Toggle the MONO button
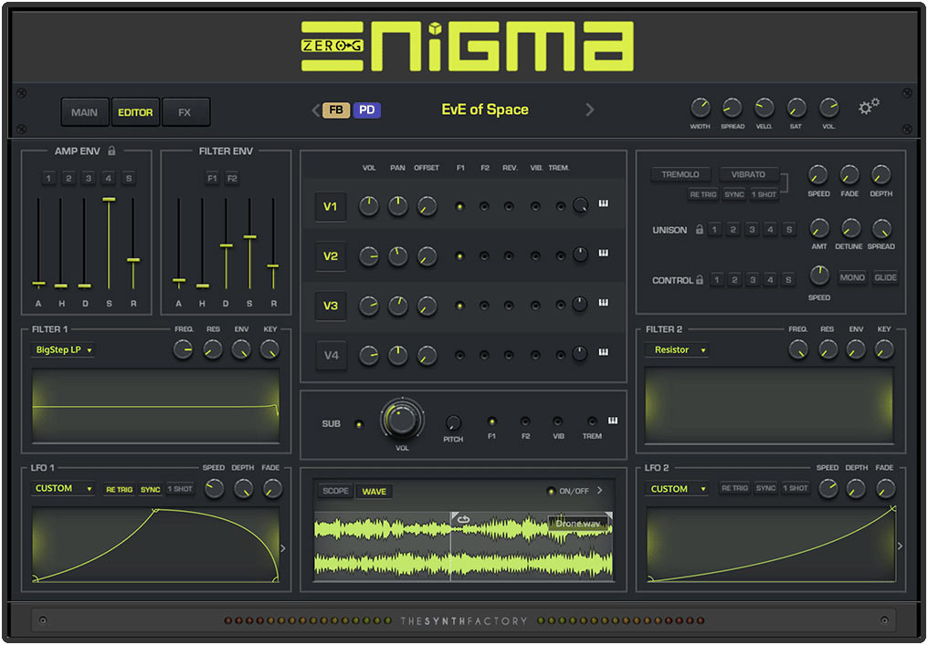 (852, 277)
